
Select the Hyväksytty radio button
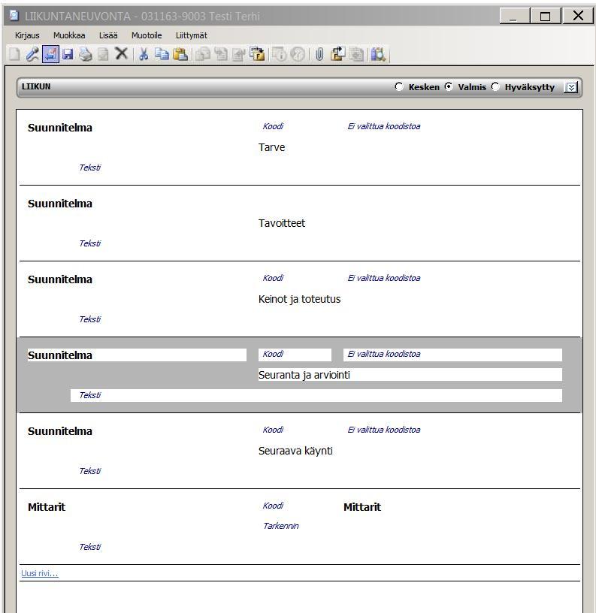click(495, 86)
